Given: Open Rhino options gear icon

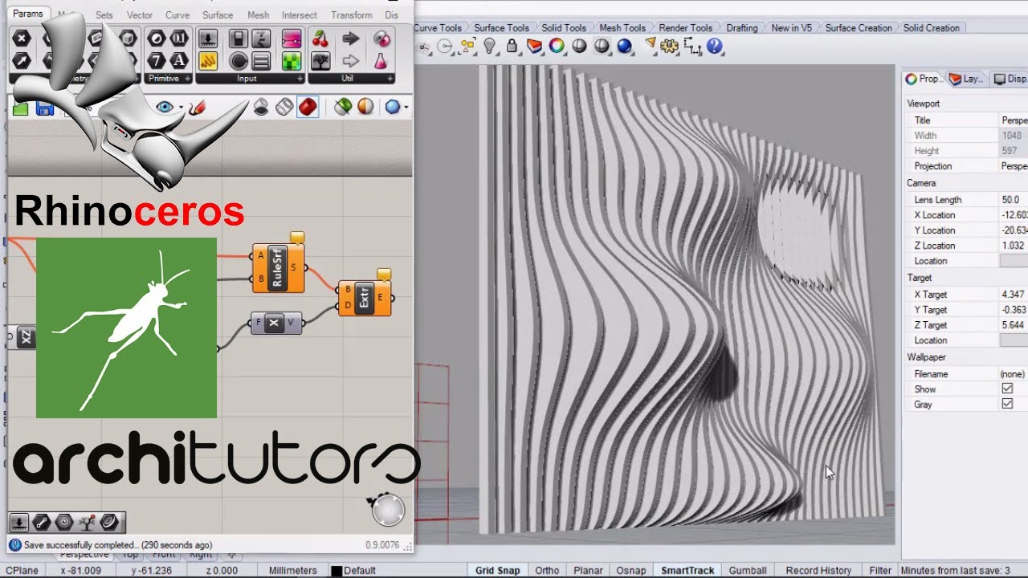Looking at the screenshot, I should pyautogui.click(x=669, y=46).
